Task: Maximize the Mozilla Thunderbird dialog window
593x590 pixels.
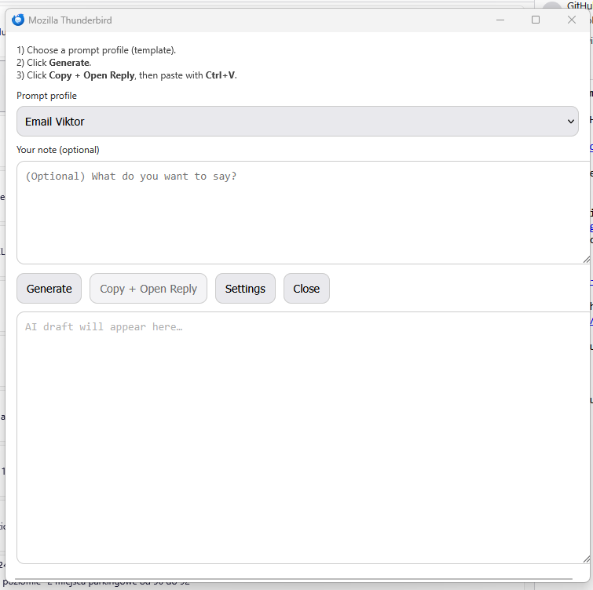Action: [536, 20]
